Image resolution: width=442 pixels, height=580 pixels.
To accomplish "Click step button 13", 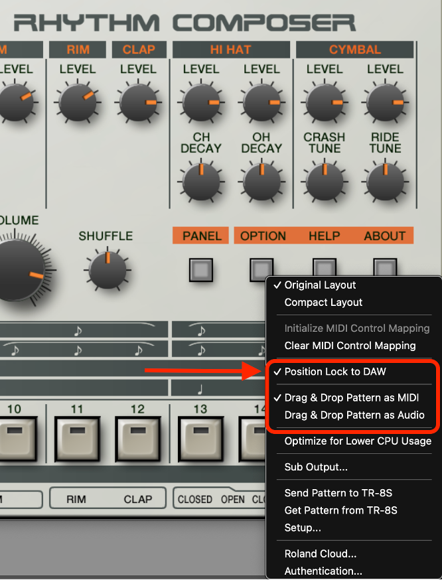I will click(x=199, y=438).
